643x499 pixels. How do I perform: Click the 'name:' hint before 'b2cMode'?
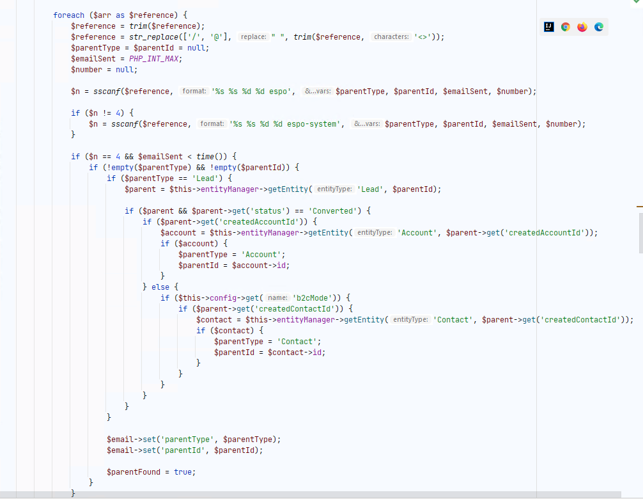(277, 298)
